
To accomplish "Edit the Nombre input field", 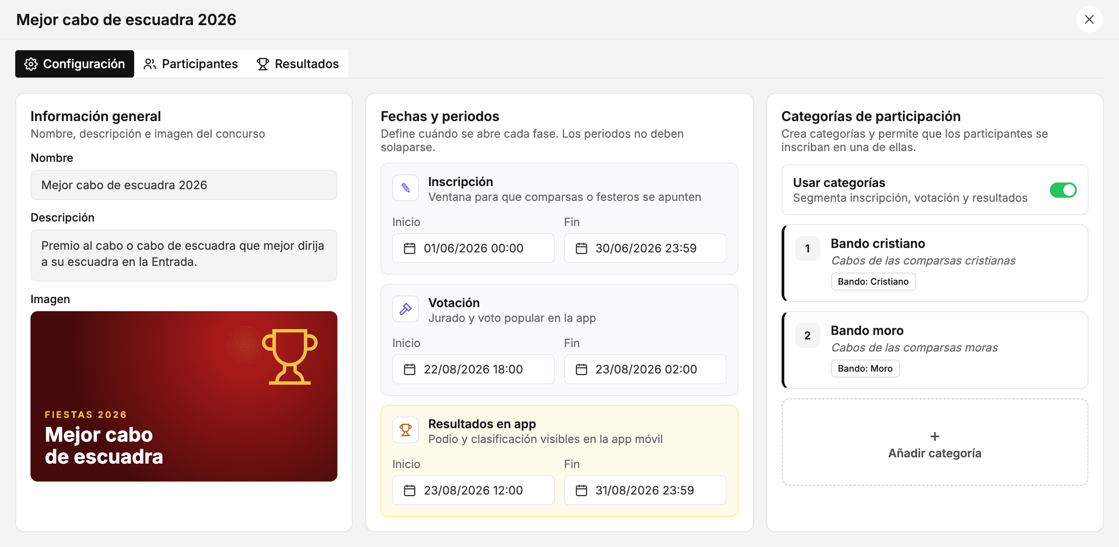I will 184,185.
